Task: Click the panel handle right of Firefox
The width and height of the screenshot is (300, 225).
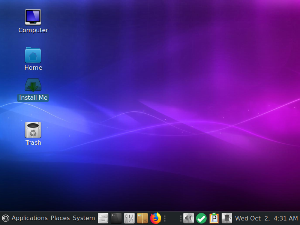Action: pos(165,218)
